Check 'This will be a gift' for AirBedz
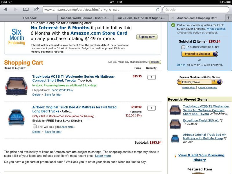Image resolution: width=232 pixels, height=174 pixels. (x=35, y=126)
